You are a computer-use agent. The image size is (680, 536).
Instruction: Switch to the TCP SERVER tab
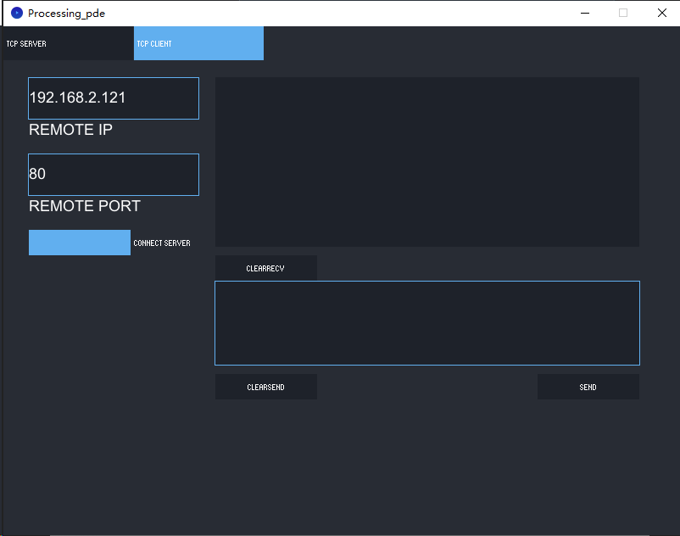click(x=69, y=43)
